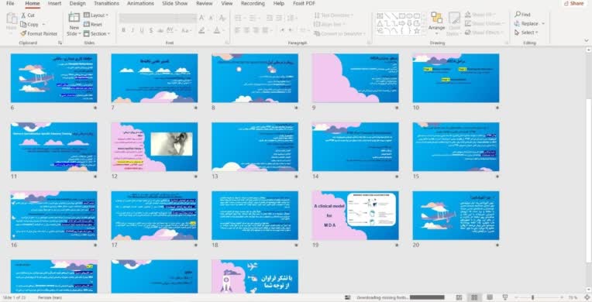Select the star shape in gallery
592x302 pixels.
coord(417,31)
